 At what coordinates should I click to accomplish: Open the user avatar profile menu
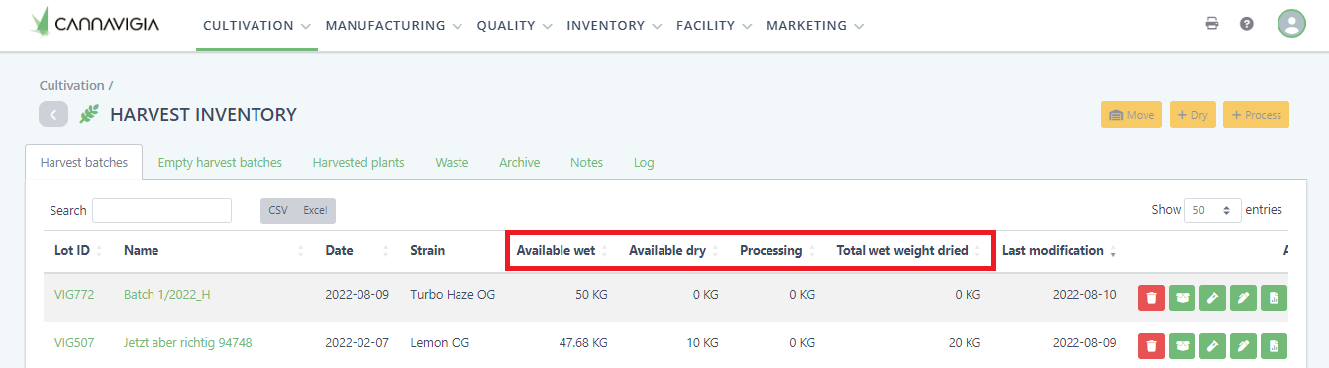(1291, 24)
